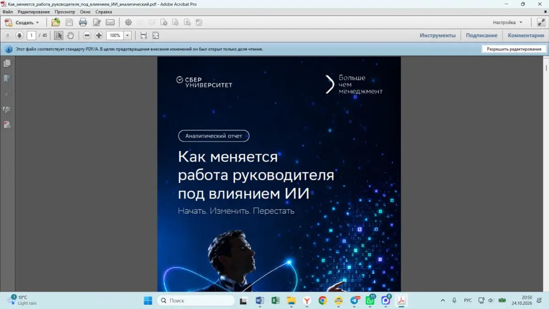Click Разрешить редактирование button
Viewport: 549px width, 309px height.
(x=514, y=49)
